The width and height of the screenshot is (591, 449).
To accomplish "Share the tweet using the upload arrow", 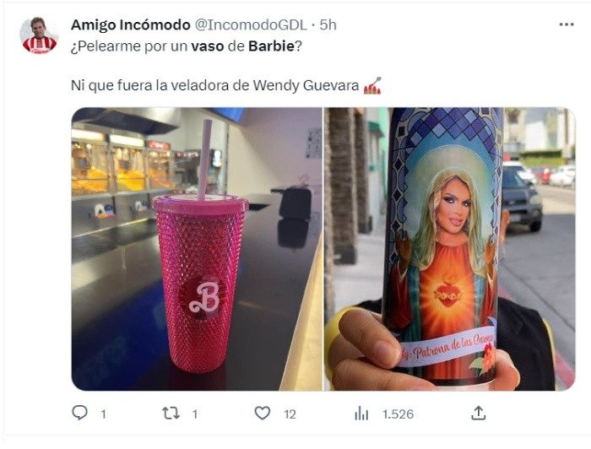I will (479, 414).
